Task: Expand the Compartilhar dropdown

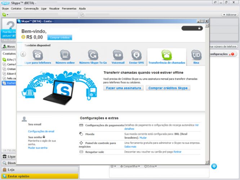Action: pyautogui.click(x=130, y=166)
